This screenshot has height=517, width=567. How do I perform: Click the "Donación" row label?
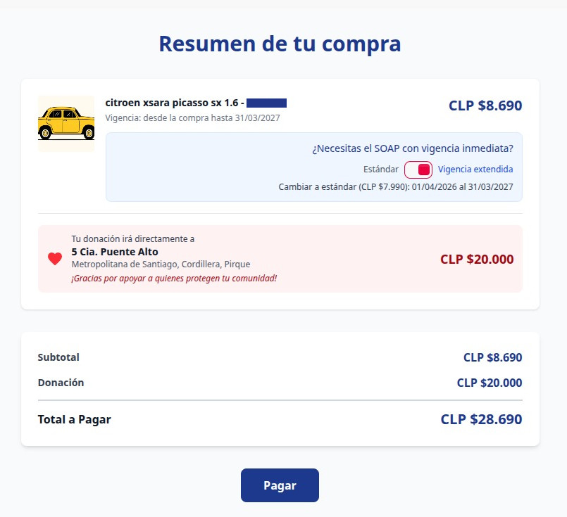[x=61, y=383]
